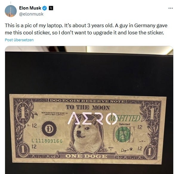
Task: Select the tweet text about the laptop
Action: coord(86,29)
